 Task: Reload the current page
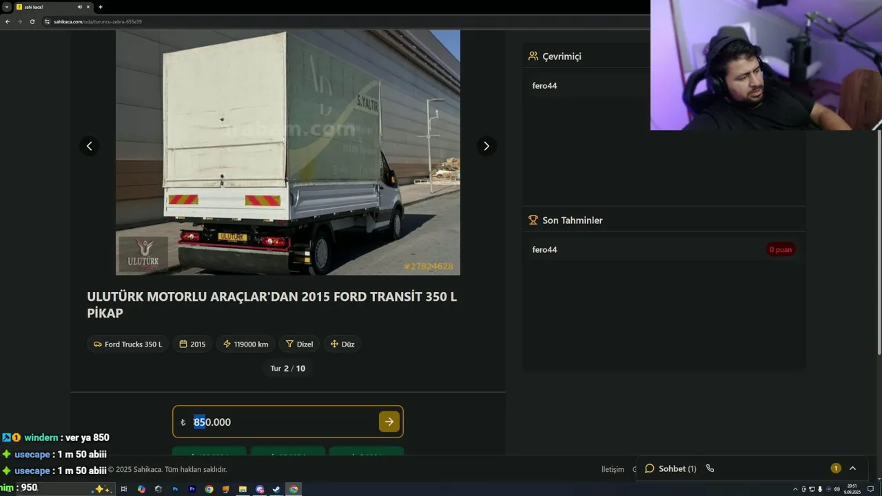(32, 21)
